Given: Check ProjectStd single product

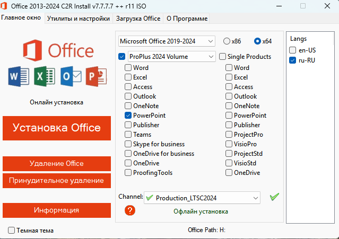Looking at the screenshot, I should [x=229, y=154].
